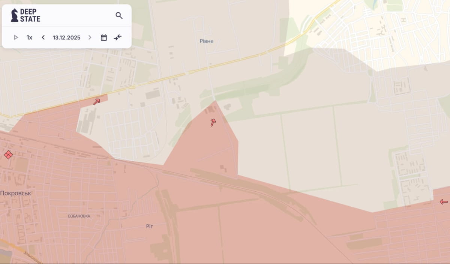Screen dimensions: 450x264
Task: Open the calendar date picker icon
Action: (x=104, y=37)
